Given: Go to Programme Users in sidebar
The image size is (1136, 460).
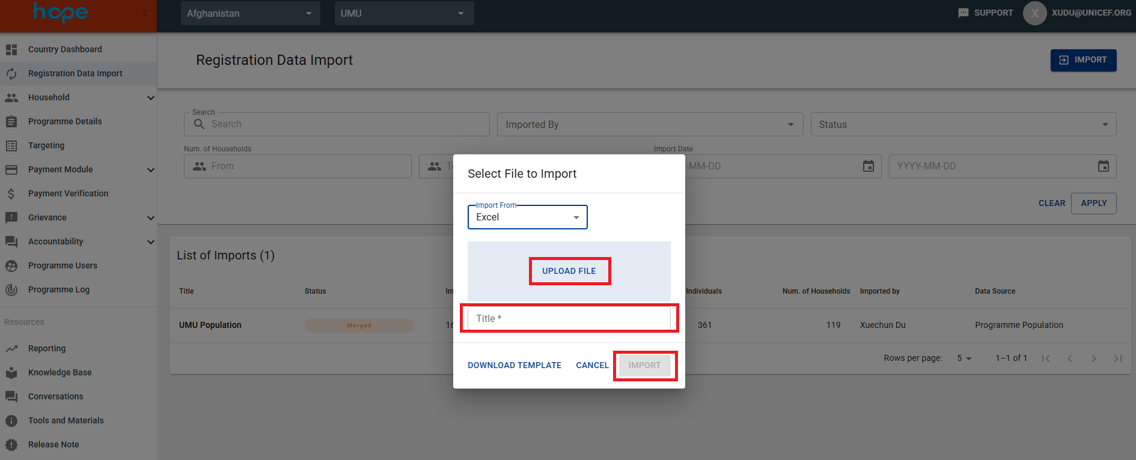Looking at the screenshot, I should coord(63,265).
